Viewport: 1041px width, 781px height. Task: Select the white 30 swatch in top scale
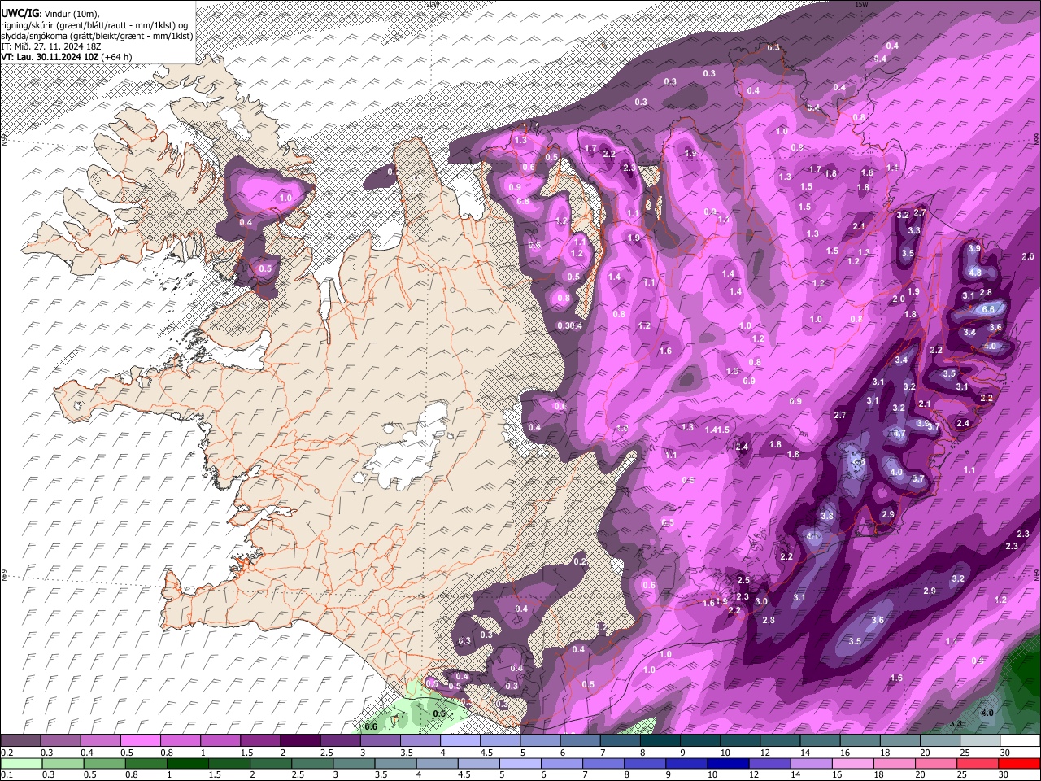click(1019, 741)
